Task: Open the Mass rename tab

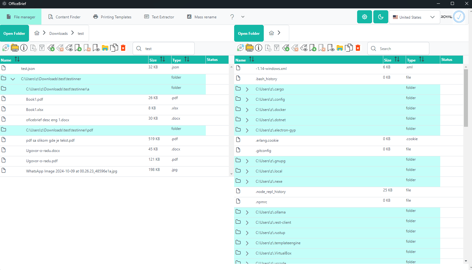Action: coord(202,17)
